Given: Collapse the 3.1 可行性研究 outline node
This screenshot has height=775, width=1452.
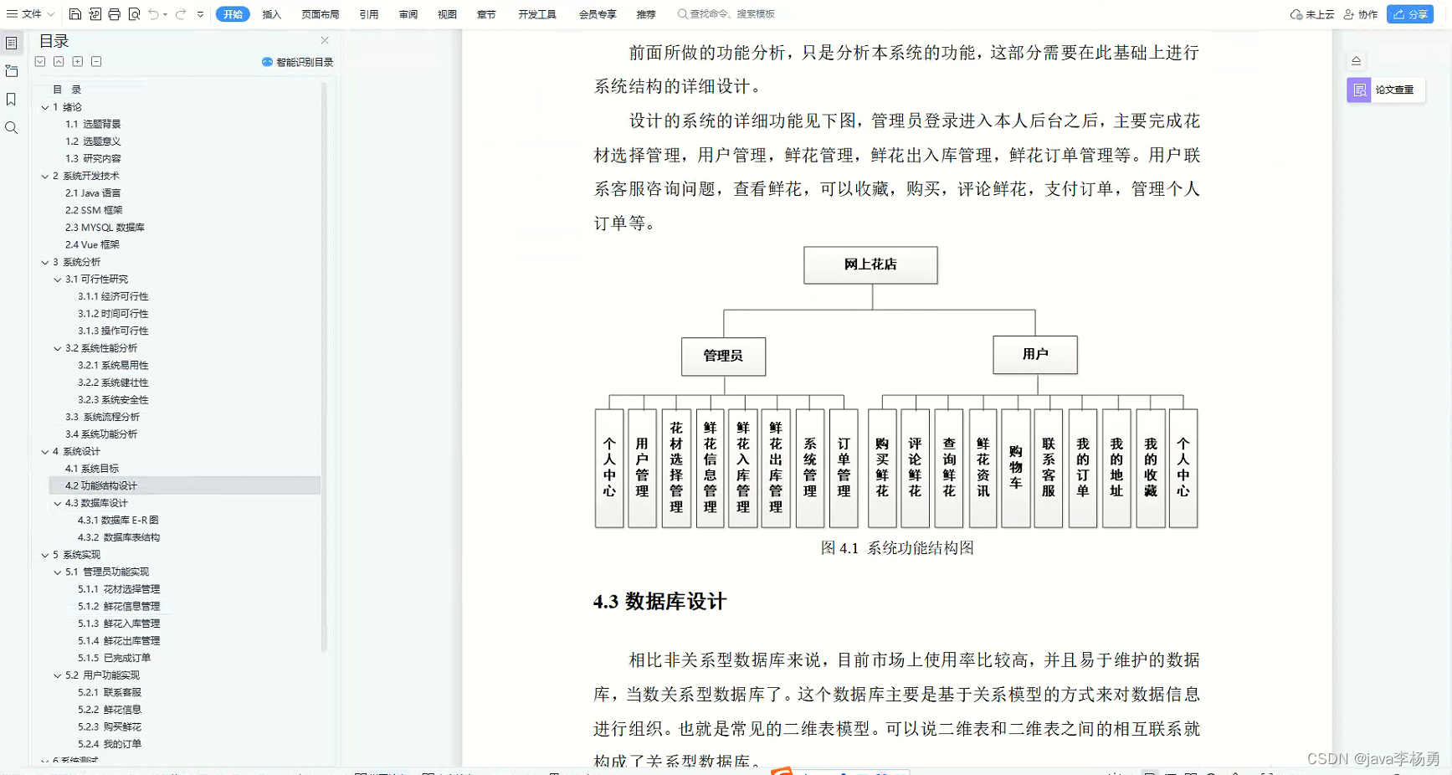Looking at the screenshot, I should (x=58, y=280).
